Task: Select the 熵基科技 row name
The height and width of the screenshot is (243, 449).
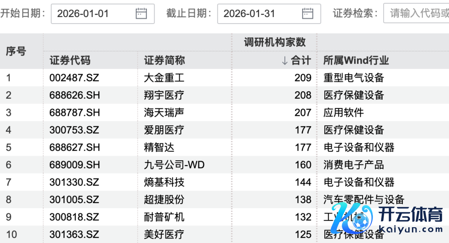Action: click(x=164, y=182)
